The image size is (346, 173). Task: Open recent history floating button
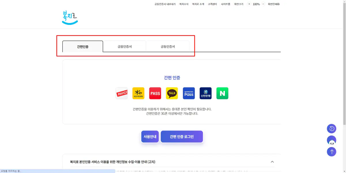332,129
